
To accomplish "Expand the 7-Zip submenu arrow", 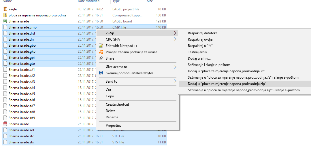I will [x=175, y=33].
